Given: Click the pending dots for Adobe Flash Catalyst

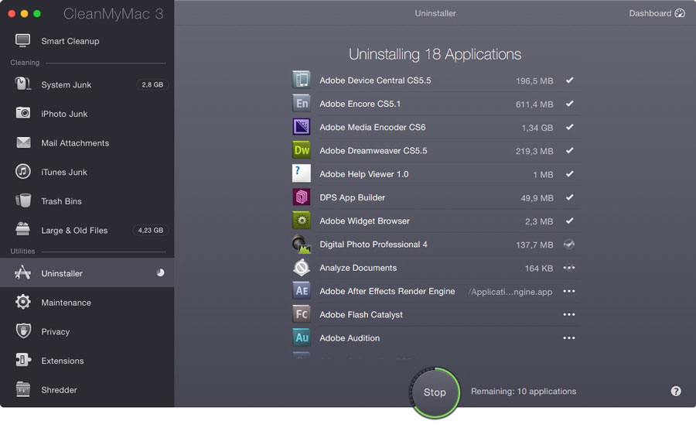Looking at the screenshot, I should (569, 314).
